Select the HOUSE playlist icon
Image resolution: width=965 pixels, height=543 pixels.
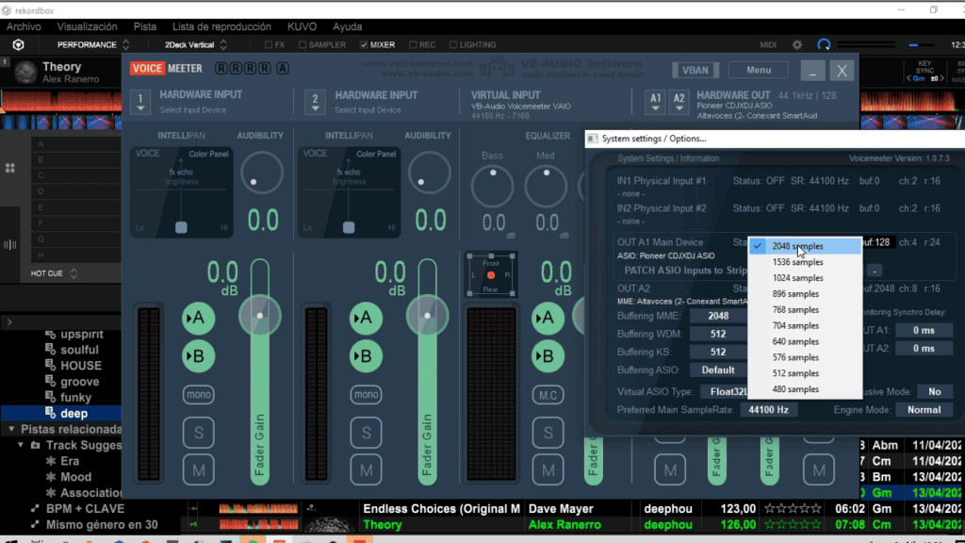pyautogui.click(x=51, y=365)
